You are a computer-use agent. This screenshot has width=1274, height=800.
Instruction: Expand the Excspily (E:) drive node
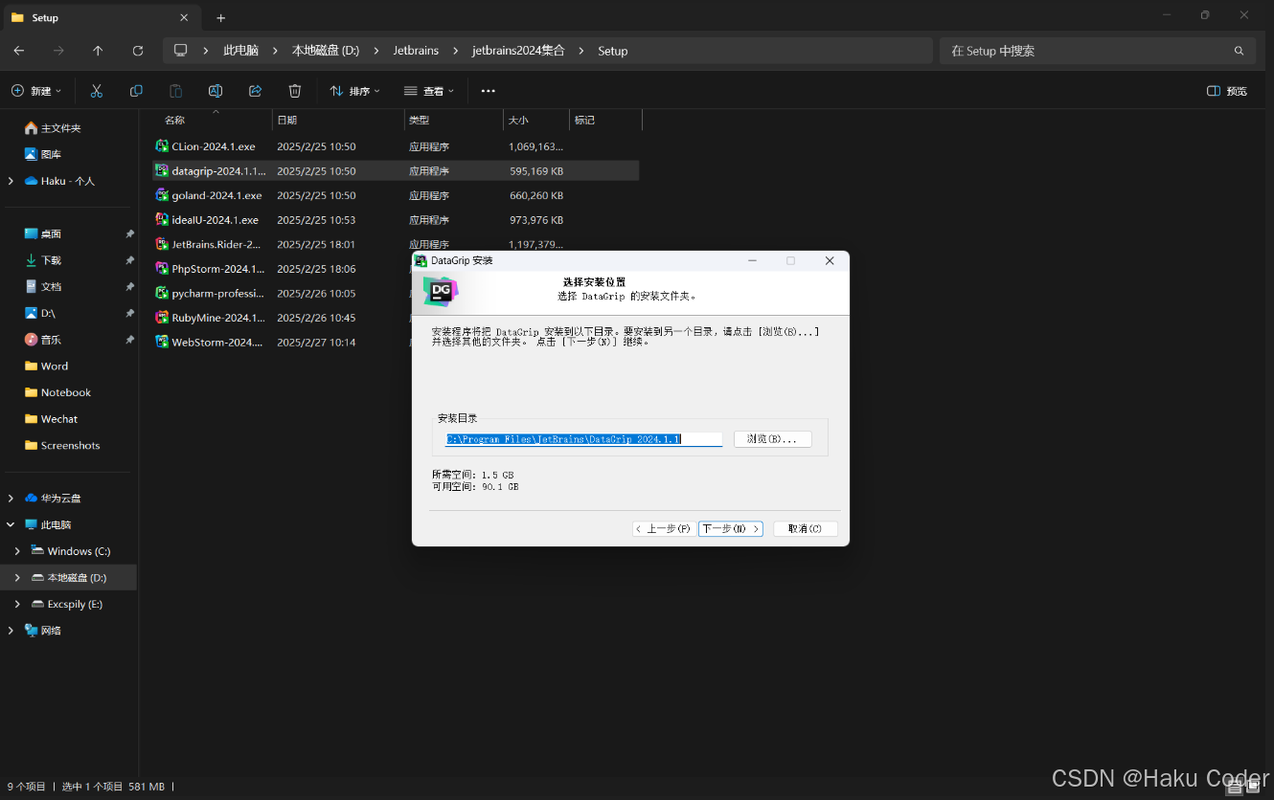(17, 604)
